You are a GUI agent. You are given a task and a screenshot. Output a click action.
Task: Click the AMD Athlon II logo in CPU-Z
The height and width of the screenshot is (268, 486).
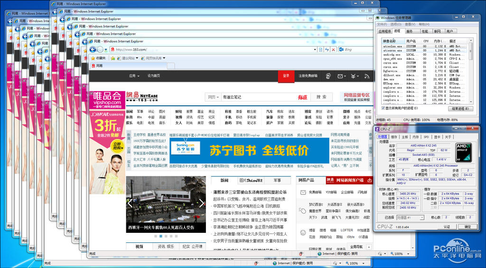point(463,152)
